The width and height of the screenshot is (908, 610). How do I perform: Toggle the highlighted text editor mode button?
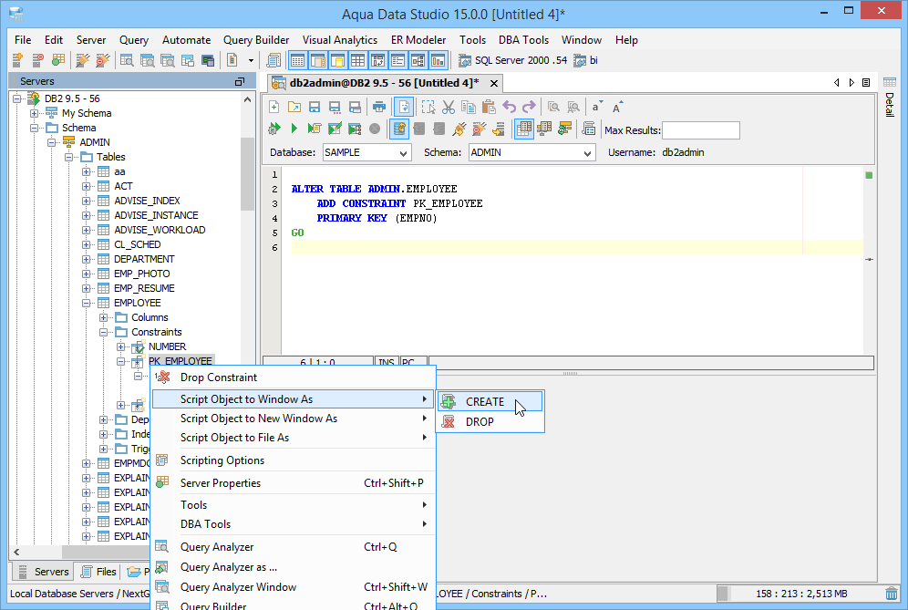tap(405, 107)
